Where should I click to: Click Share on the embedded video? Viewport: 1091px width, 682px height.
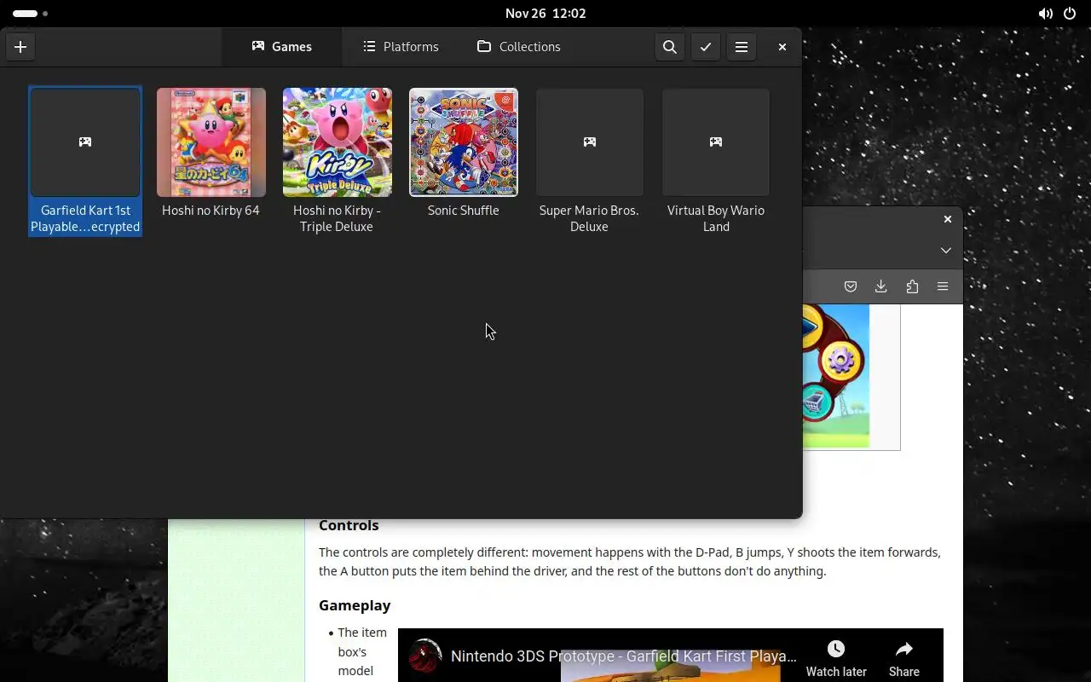pyautogui.click(x=904, y=659)
